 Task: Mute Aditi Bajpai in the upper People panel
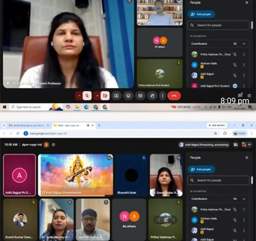(x=235, y=75)
